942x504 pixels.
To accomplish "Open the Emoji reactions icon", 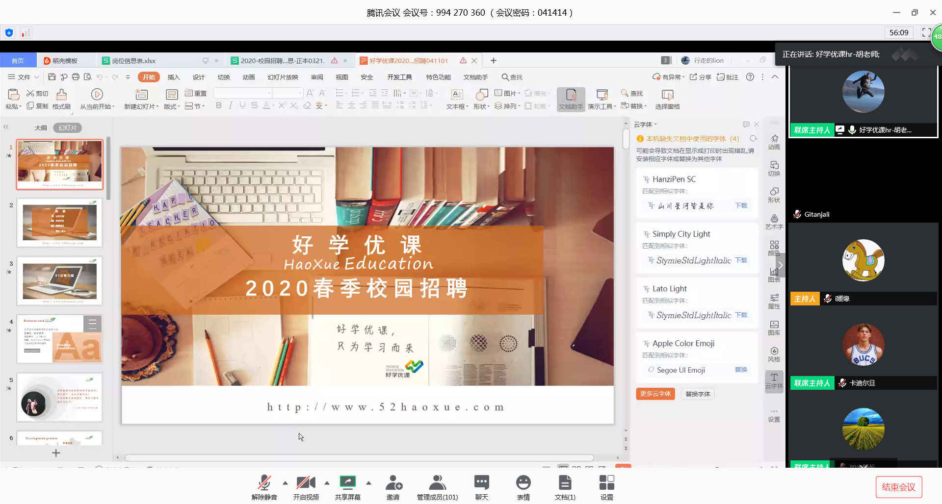I will pyautogui.click(x=523, y=483).
